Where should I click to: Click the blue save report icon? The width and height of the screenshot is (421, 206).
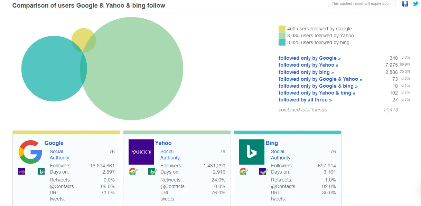(405, 4)
